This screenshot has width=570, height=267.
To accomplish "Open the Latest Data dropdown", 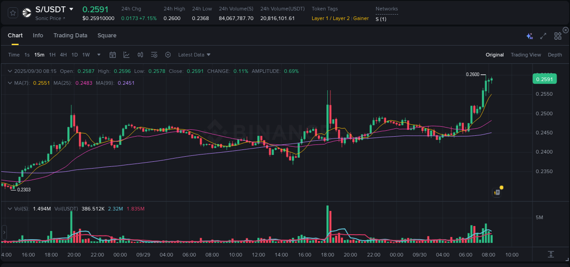I will coord(194,55).
